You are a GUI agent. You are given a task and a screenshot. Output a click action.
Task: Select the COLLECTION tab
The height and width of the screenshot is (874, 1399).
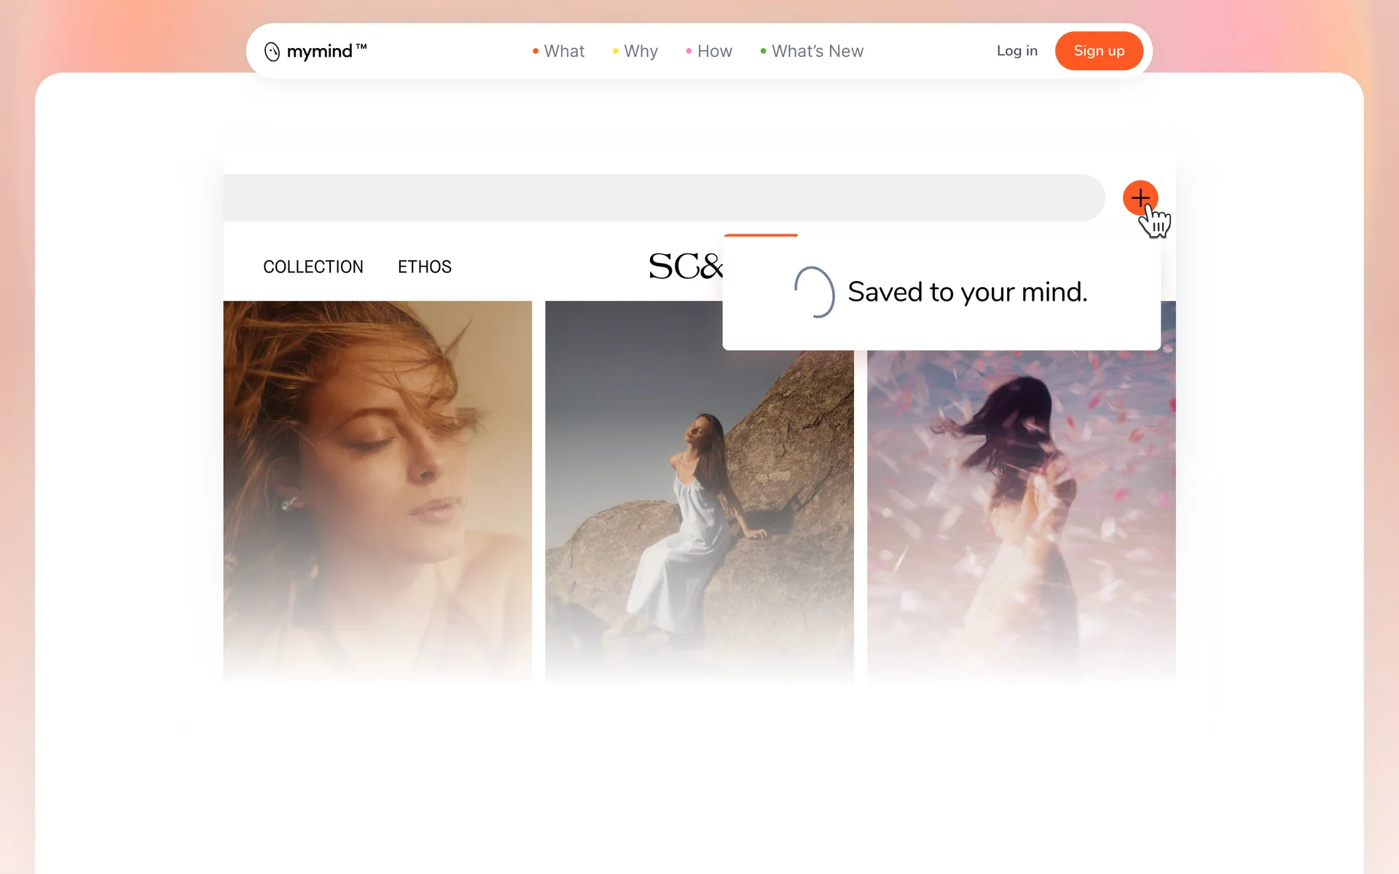tap(313, 267)
